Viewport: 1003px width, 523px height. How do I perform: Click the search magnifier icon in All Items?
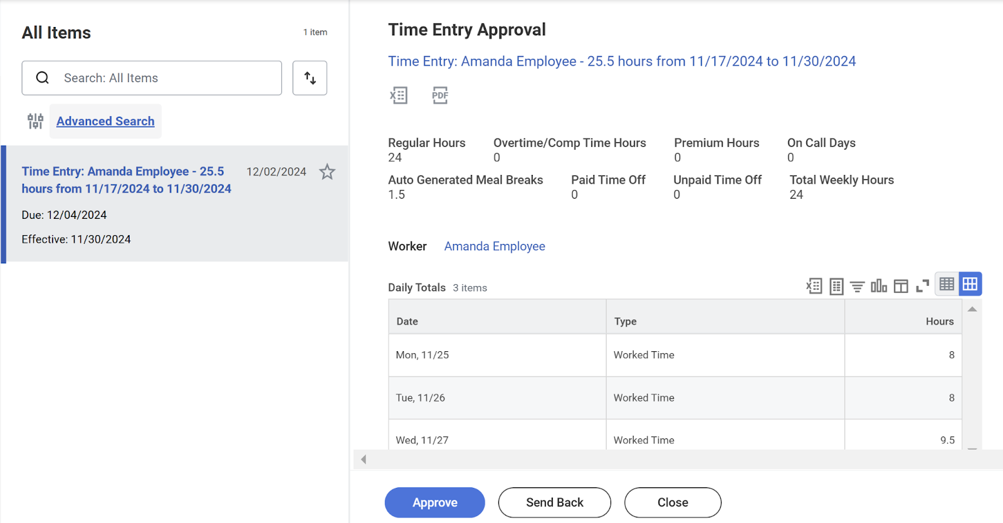point(43,78)
